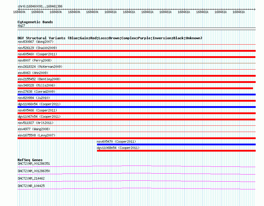264x206 pixels.
Task: Click the red bar under nsv526129
Action: [x=136, y=51]
